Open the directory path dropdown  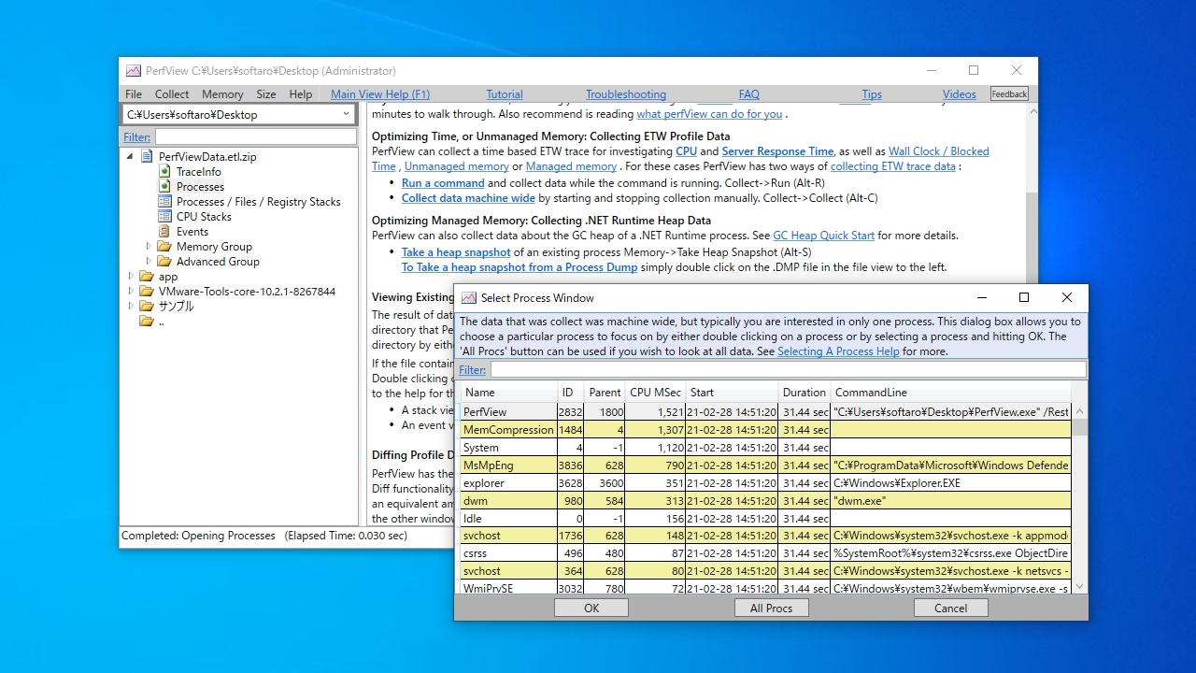[346, 114]
